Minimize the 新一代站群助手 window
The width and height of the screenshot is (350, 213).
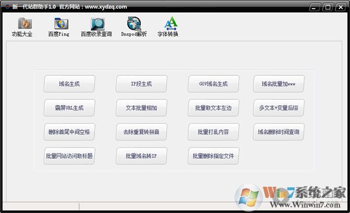tap(315, 7)
